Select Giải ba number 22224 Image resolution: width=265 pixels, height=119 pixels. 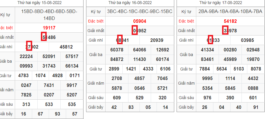(x=26, y=57)
